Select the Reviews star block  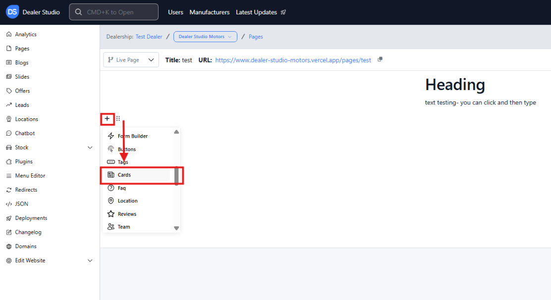tap(127, 214)
